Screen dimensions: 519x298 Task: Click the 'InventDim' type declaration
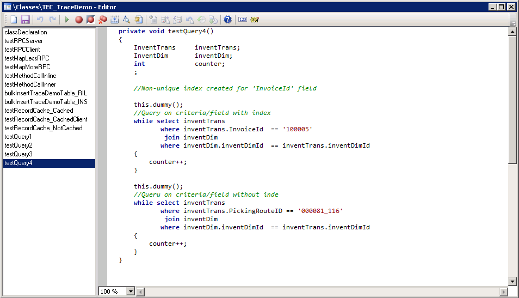(x=151, y=56)
